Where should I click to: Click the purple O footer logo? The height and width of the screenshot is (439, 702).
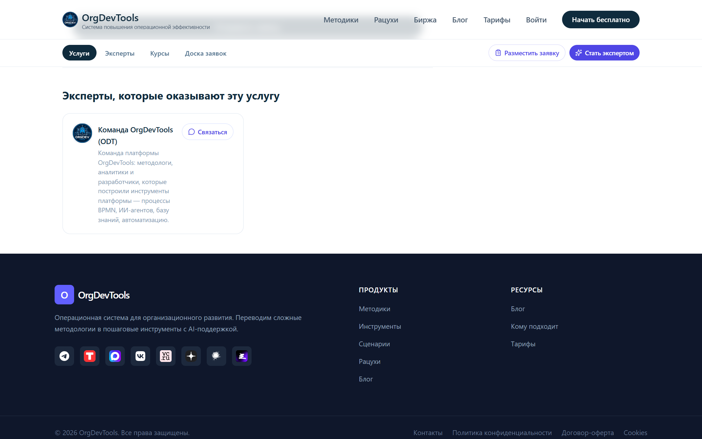pos(64,295)
